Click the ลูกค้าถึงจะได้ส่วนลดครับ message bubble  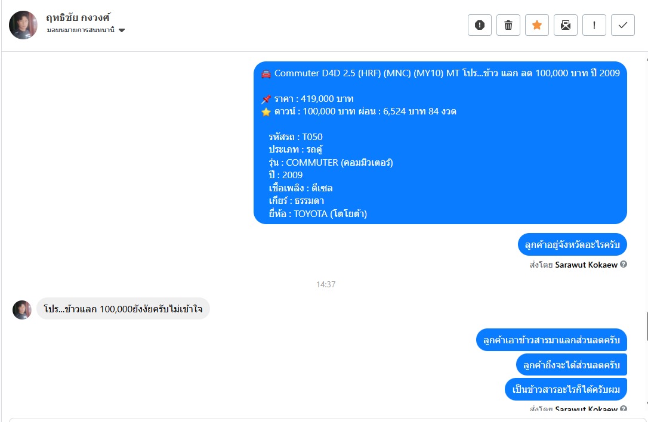[x=572, y=365]
